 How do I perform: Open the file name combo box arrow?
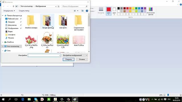(x=60, y=56)
